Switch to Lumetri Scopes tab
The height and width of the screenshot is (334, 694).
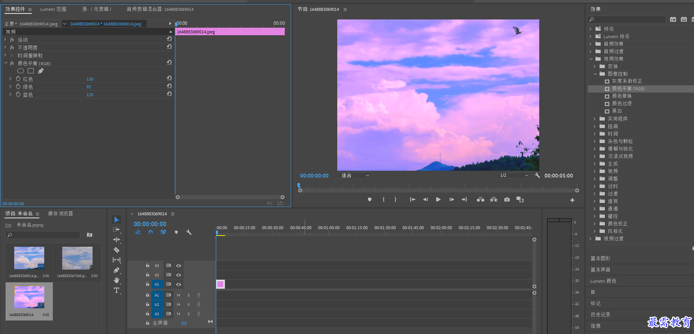[x=53, y=9]
